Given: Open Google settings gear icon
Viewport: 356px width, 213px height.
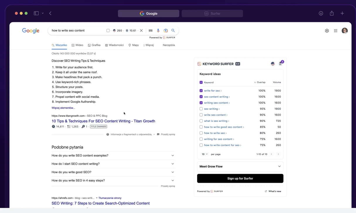Looking at the screenshot, I should 327,31.
